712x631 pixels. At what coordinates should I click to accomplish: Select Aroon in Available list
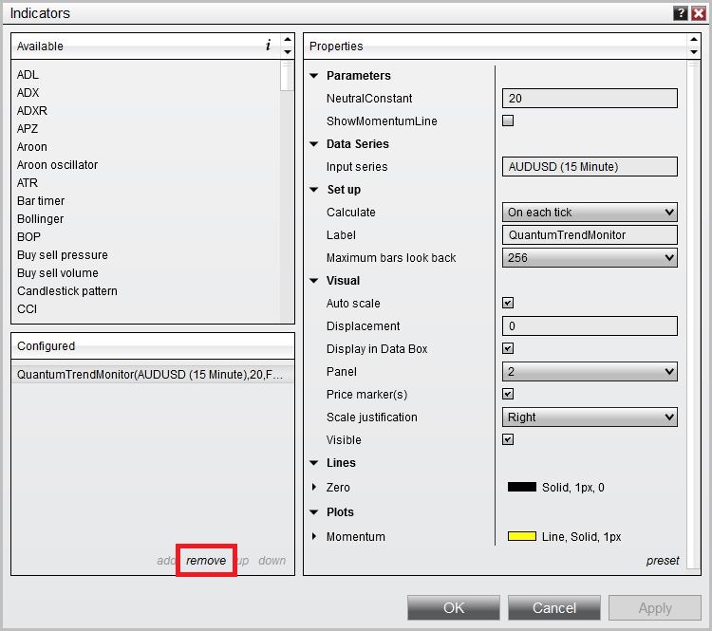pos(31,147)
